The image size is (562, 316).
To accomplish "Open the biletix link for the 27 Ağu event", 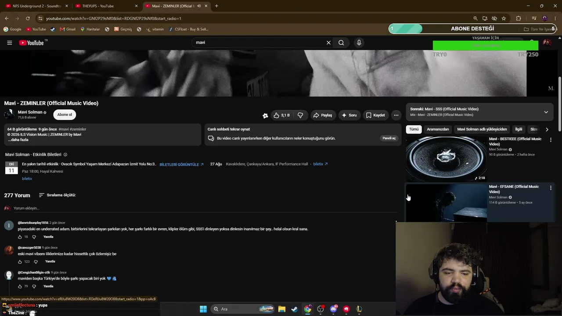I will pos(320,164).
